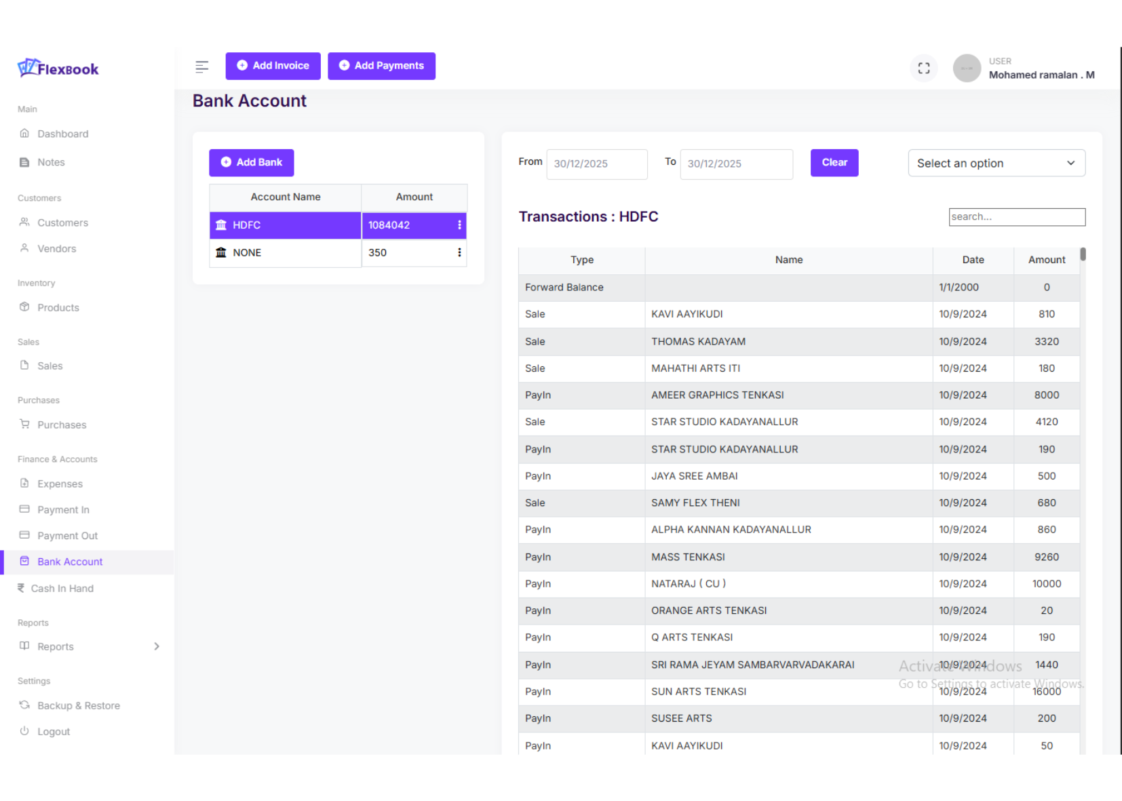Image resolution: width=1122 pixels, height=801 pixels.
Task: Enter fullscreen mode using expand icon
Action: click(x=923, y=68)
